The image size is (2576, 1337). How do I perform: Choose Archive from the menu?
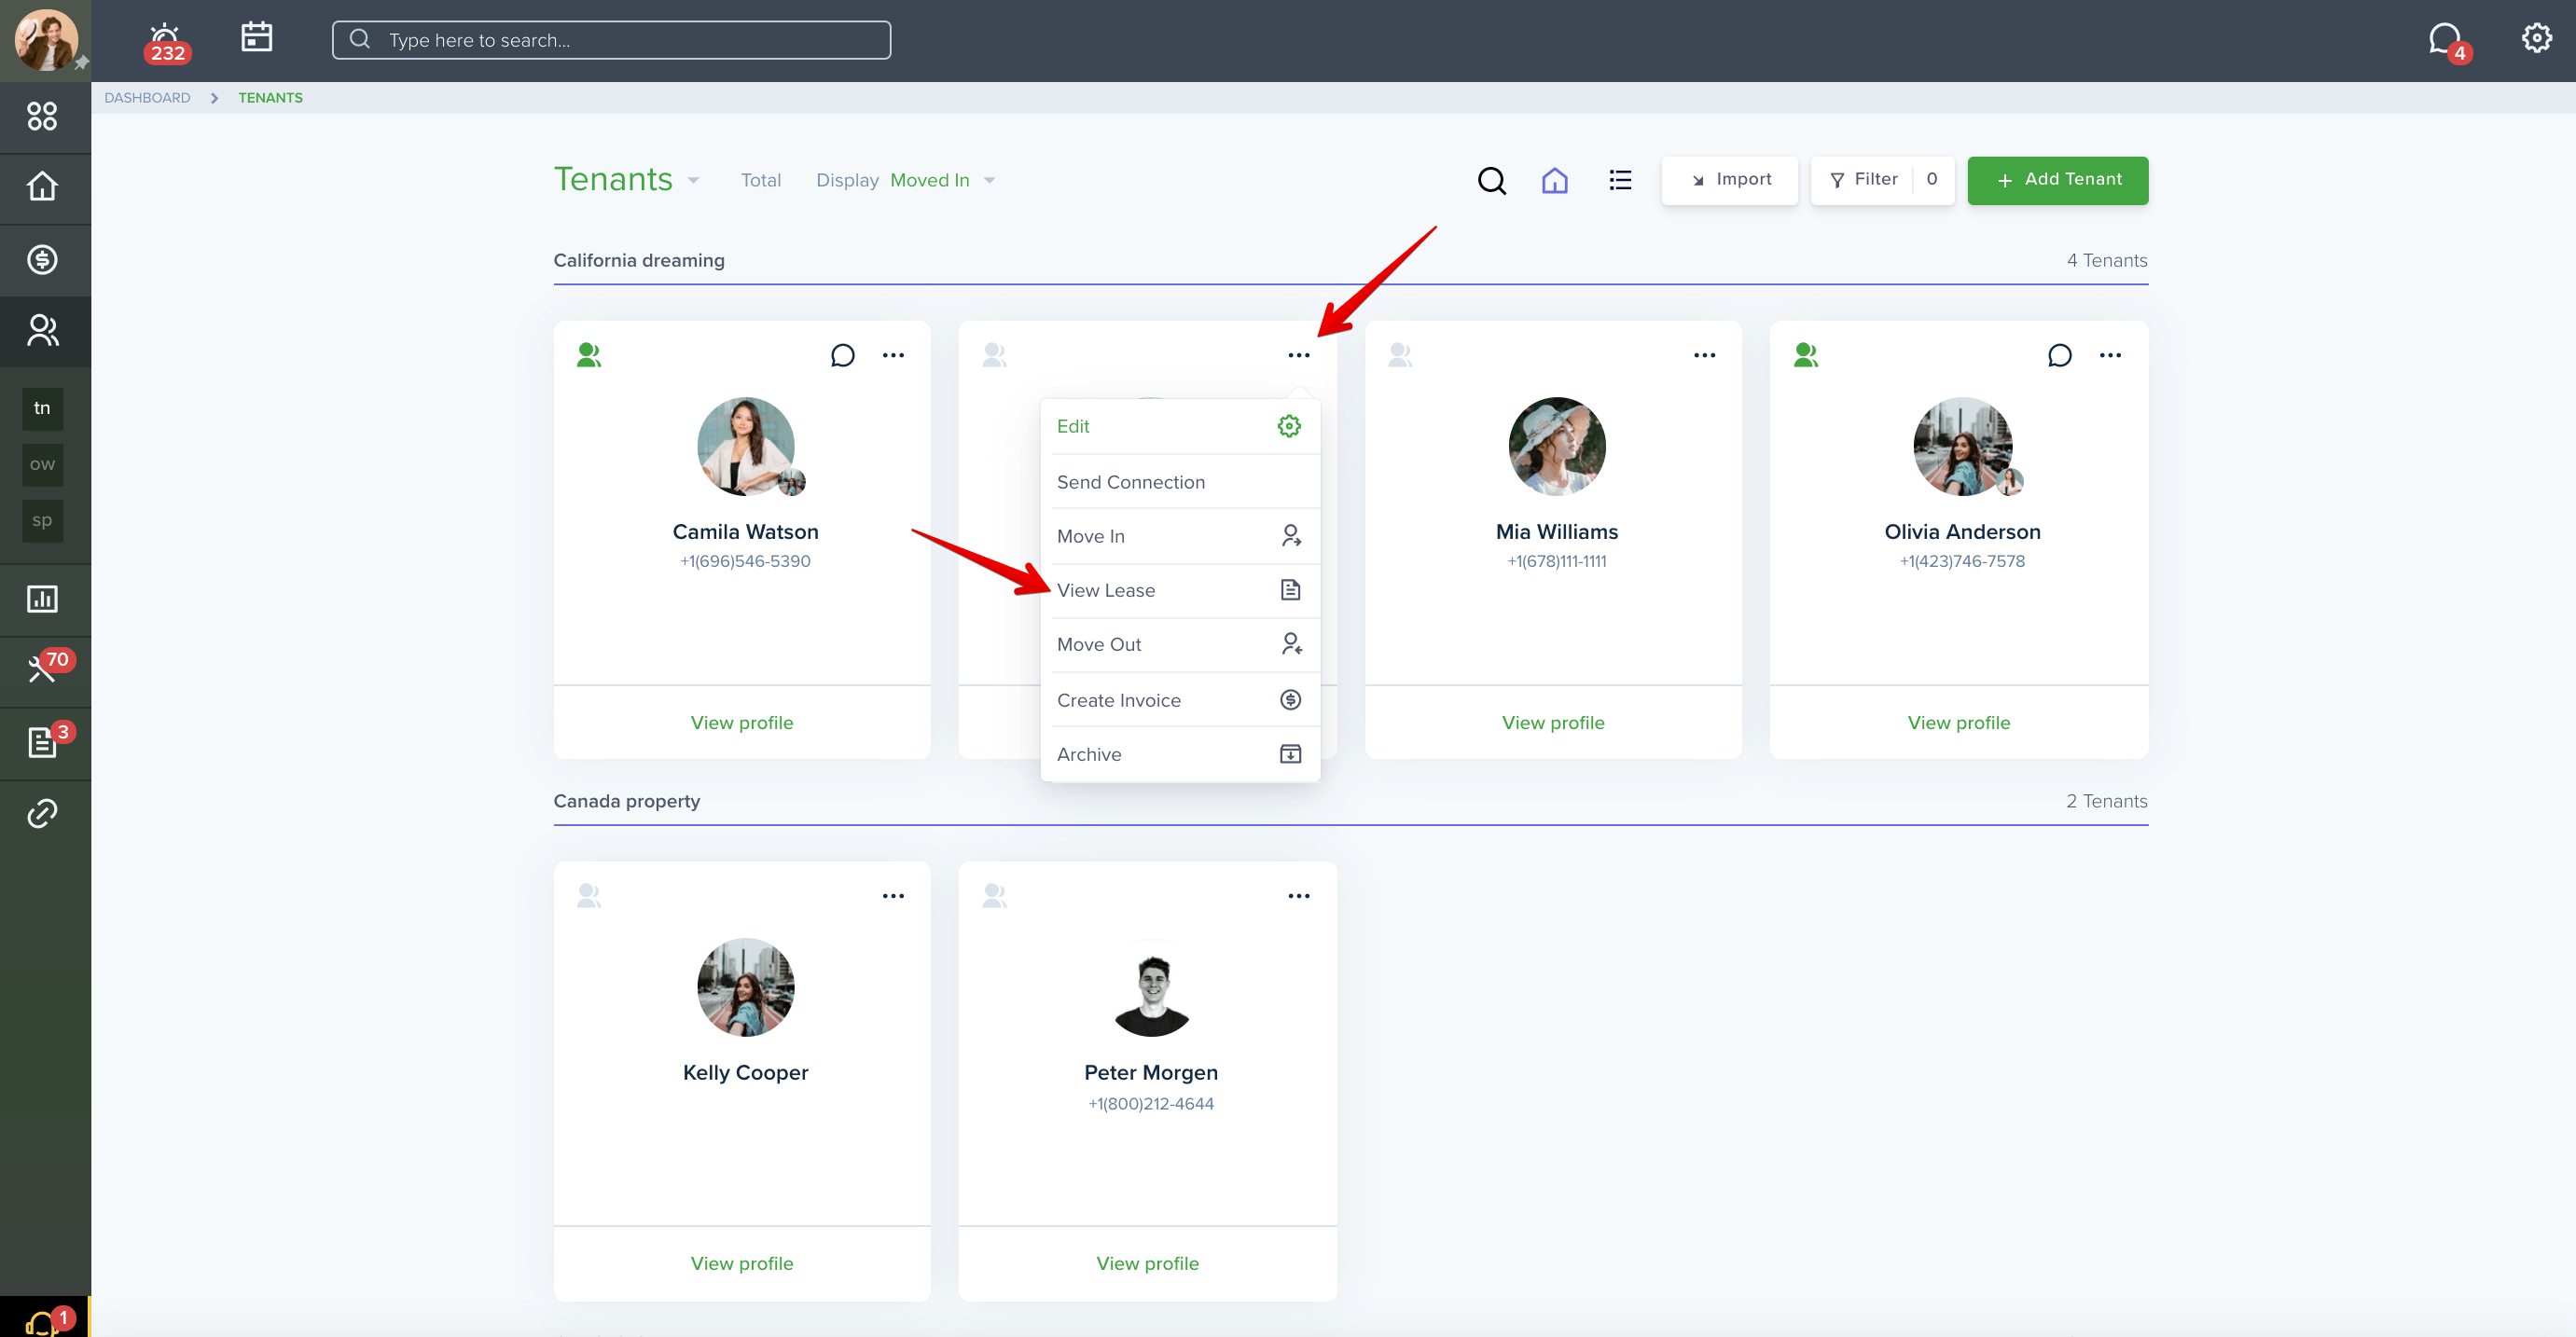(x=1180, y=755)
